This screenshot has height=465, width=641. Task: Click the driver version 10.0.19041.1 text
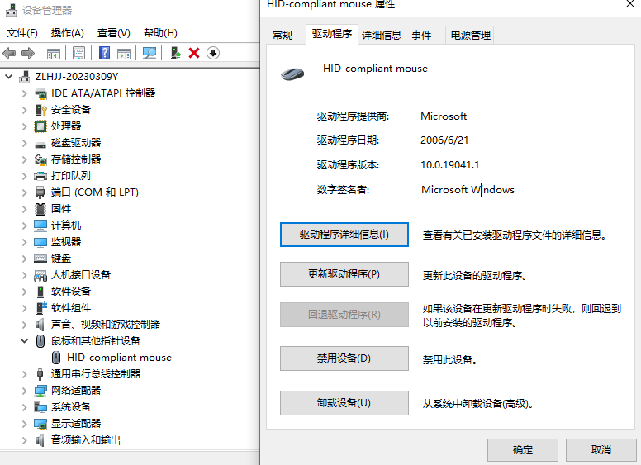pyautogui.click(x=449, y=165)
